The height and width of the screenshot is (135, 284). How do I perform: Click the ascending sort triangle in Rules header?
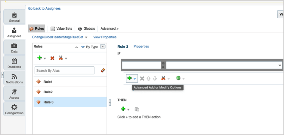[x=76, y=47]
